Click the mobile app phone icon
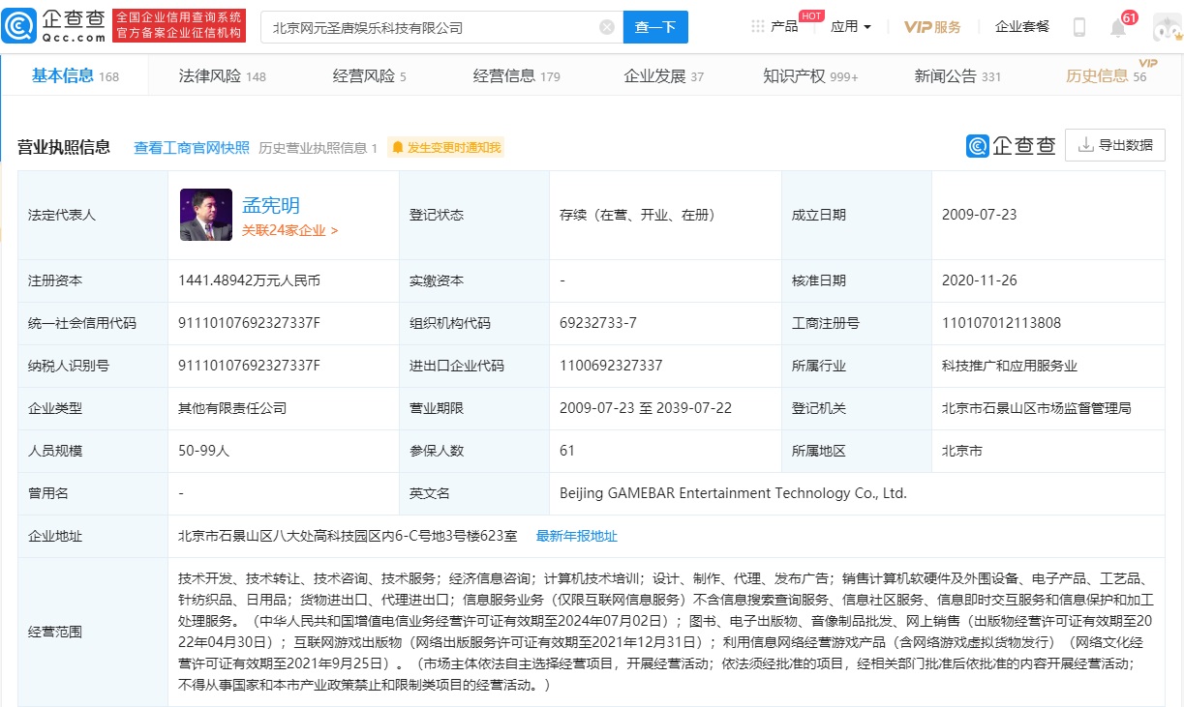1184x707 pixels. pos(1078,26)
